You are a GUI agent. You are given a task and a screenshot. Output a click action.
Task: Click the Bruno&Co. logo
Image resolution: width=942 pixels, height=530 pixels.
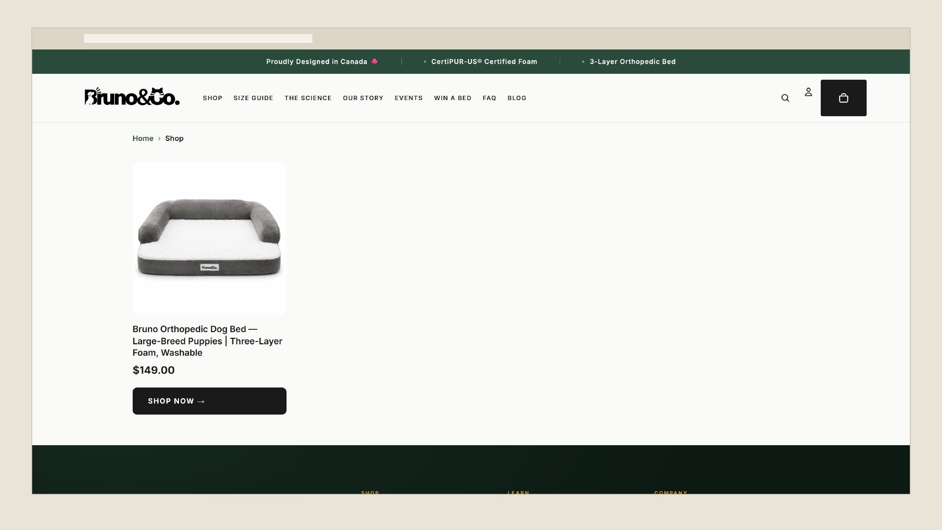[x=132, y=97]
